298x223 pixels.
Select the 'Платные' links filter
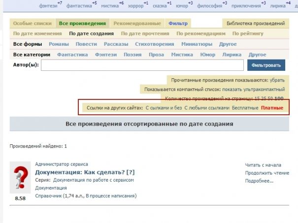coord(272,108)
